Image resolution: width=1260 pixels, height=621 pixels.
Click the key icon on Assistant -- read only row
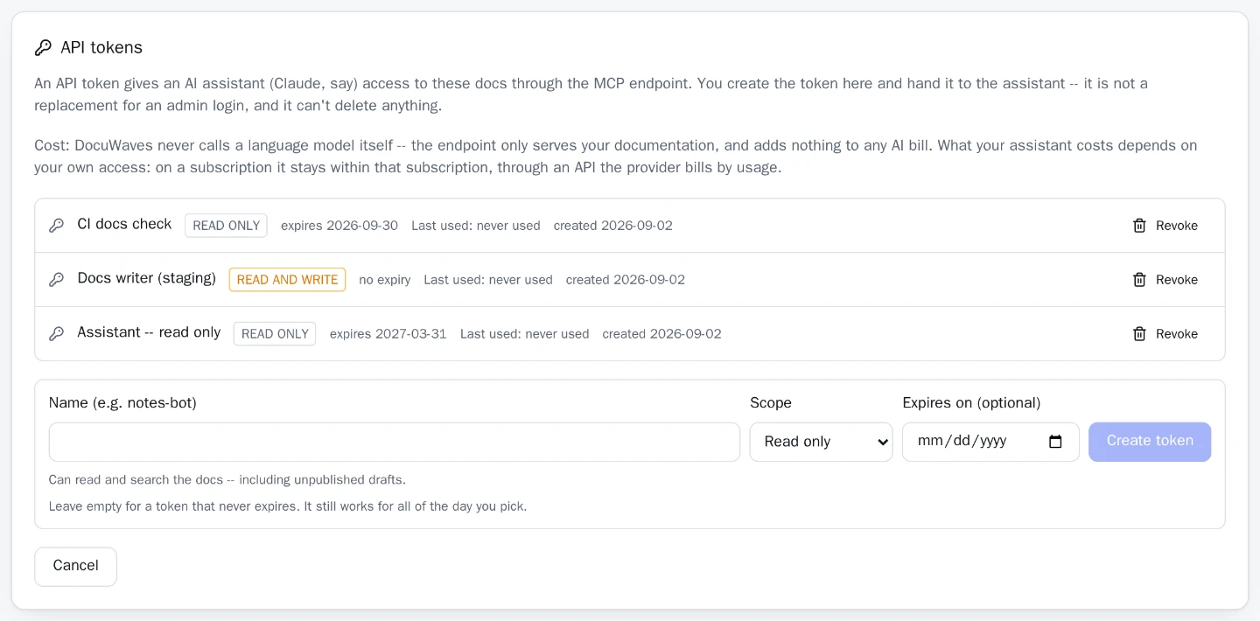(x=56, y=334)
